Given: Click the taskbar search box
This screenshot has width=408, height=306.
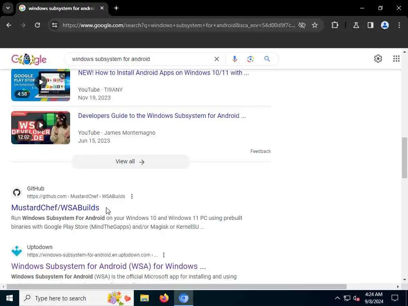Looking at the screenshot, I should (76, 298).
